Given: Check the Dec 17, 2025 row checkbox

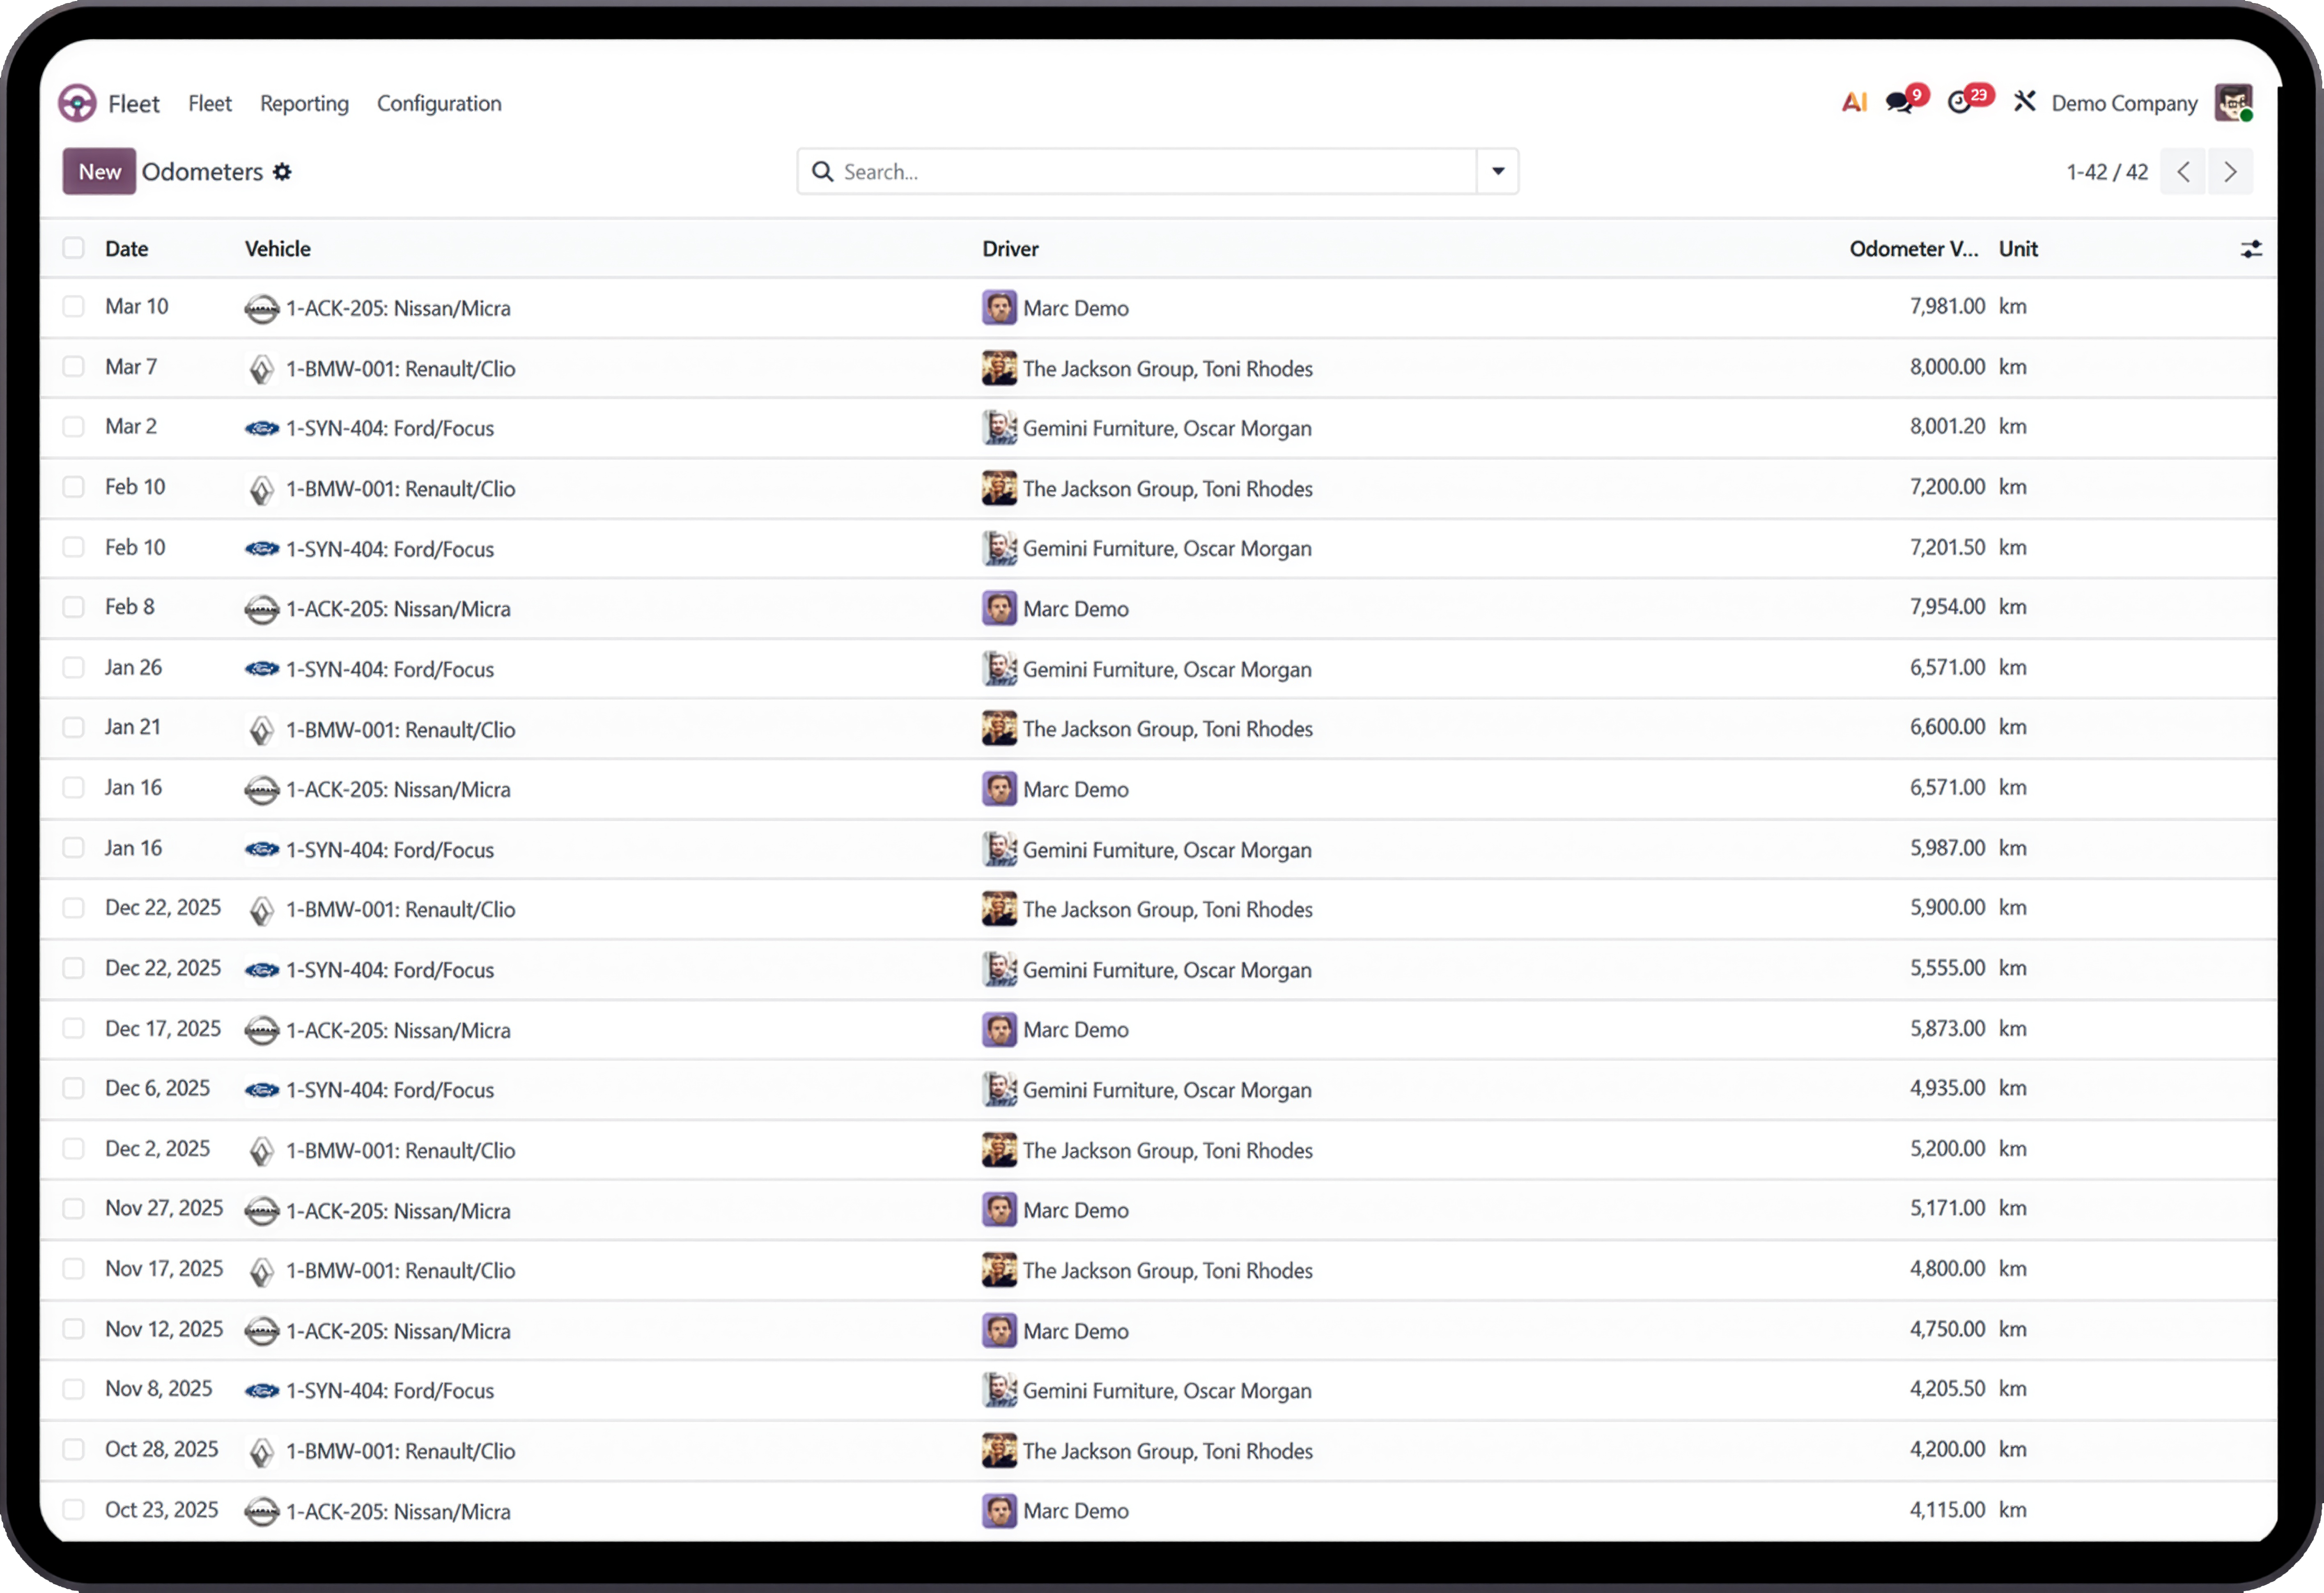Looking at the screenshot, I should click(73, 1028).
